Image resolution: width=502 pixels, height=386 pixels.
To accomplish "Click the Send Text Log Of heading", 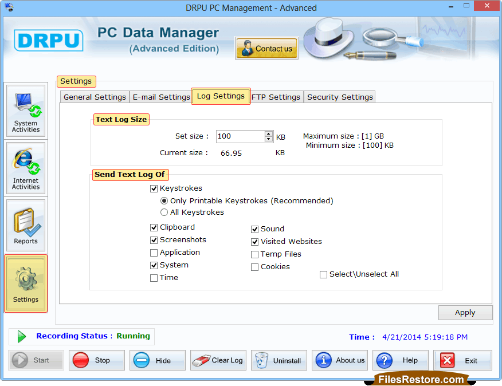I will pyautogui.click(x=130, y=175).
